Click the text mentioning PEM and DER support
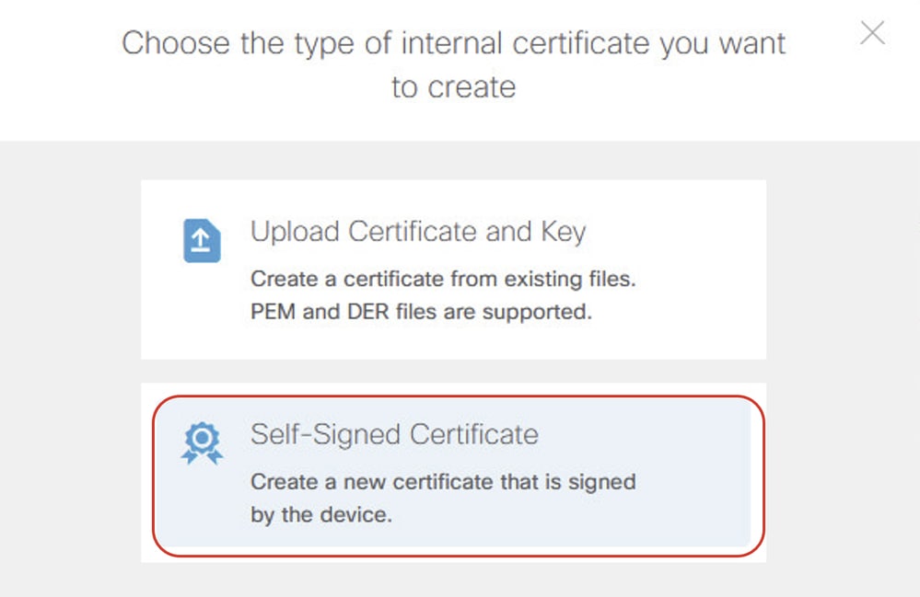The width and height of the screenshot is (920, 597). coord(421,313)
